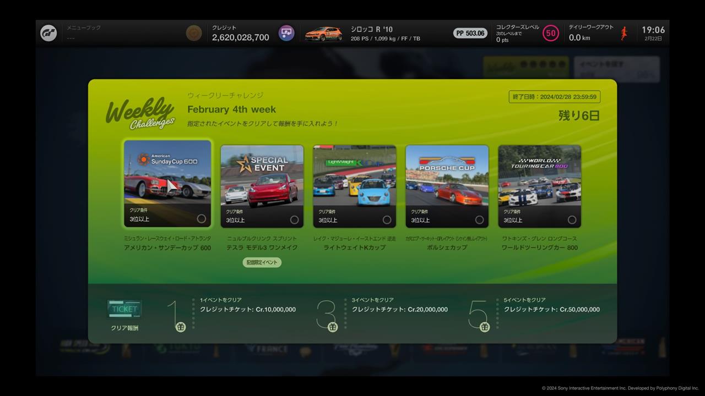Click the 19:06 clock display
Image resolution: width=705 pixels, height=396 pixels.
coord(653,30)
